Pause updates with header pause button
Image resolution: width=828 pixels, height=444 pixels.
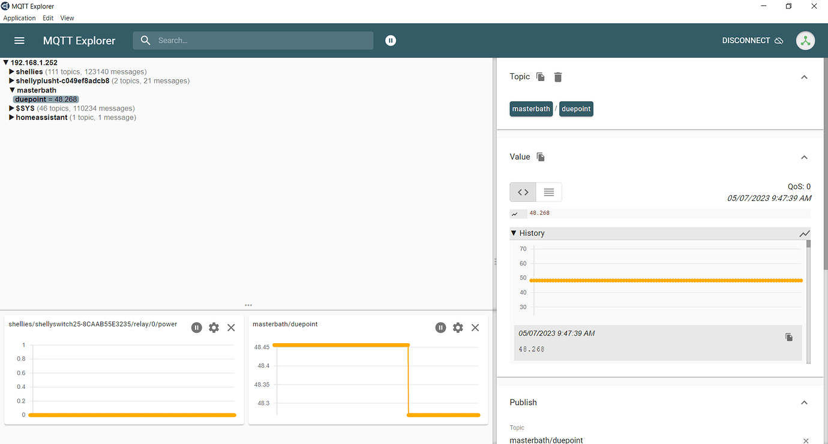click(391, 41)
